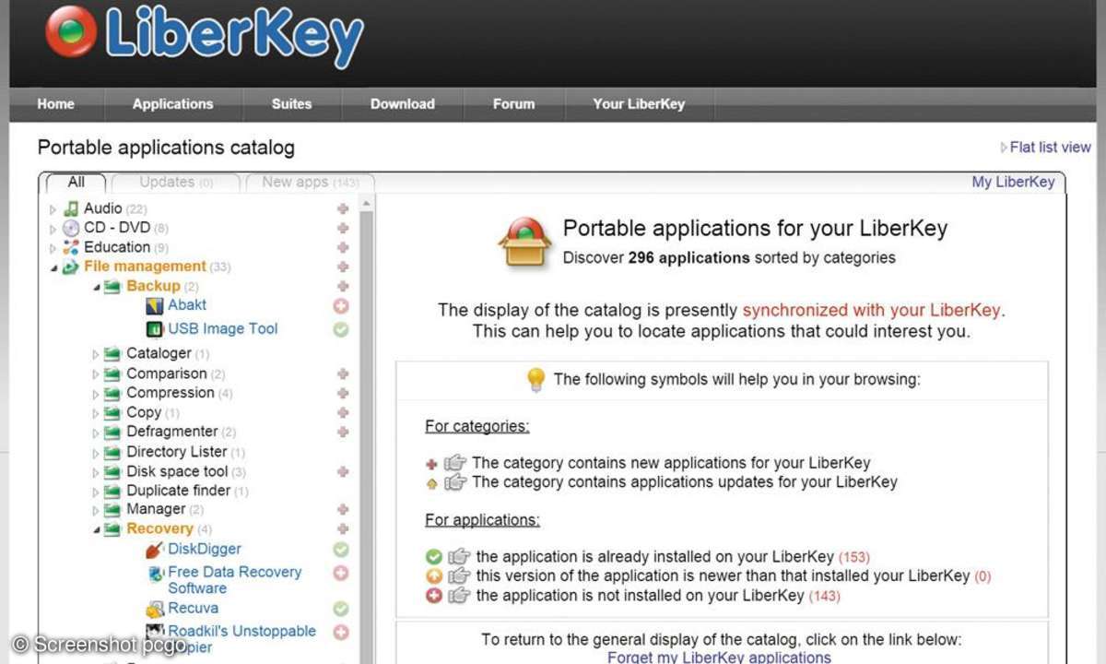Click the Abakt application icon

click(155, 305)
